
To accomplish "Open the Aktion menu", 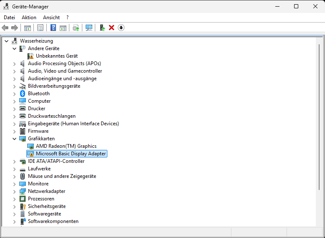I will [29, 18].
